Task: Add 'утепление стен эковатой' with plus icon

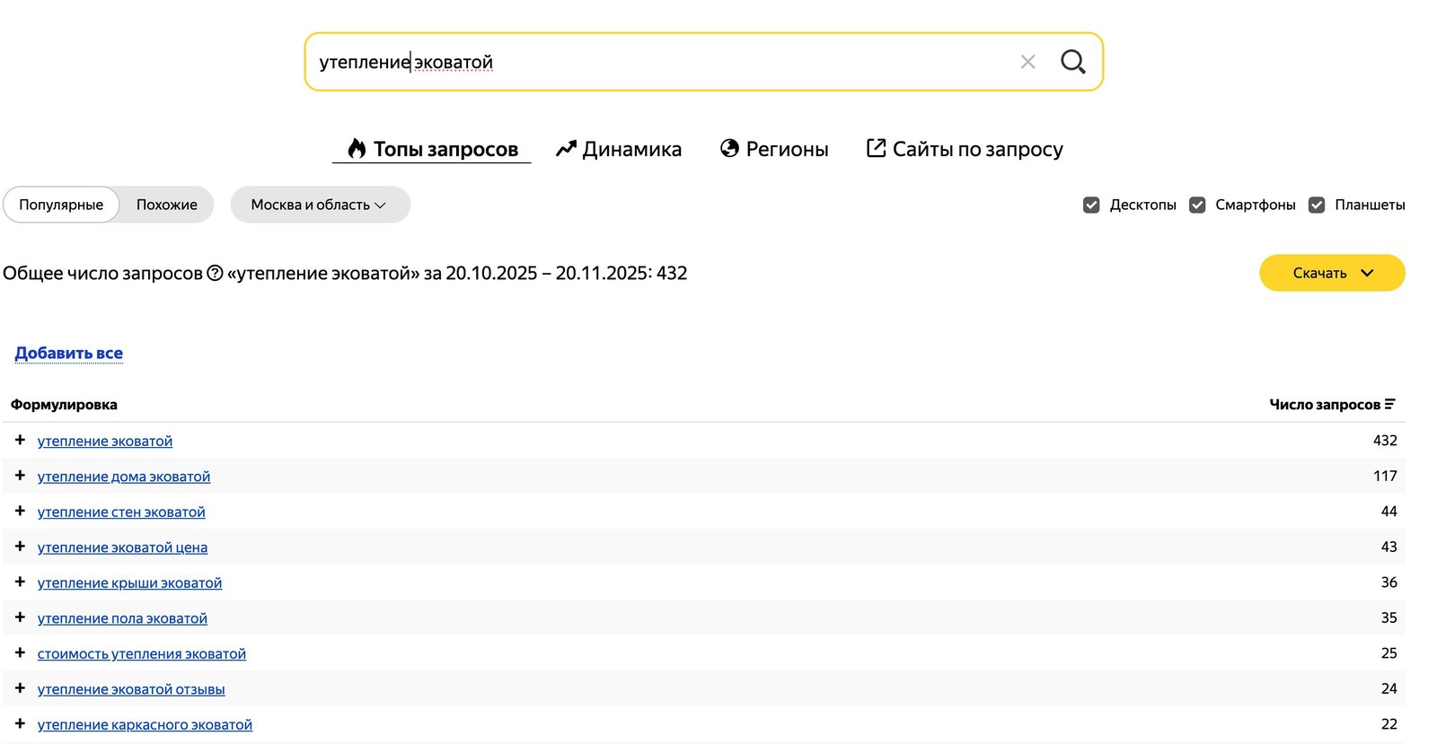Action: tap(20, 512)
